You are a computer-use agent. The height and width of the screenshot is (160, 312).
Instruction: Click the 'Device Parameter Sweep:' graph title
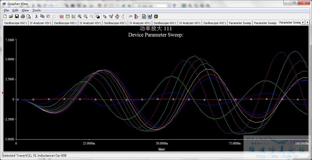click(x=156, y=35)
